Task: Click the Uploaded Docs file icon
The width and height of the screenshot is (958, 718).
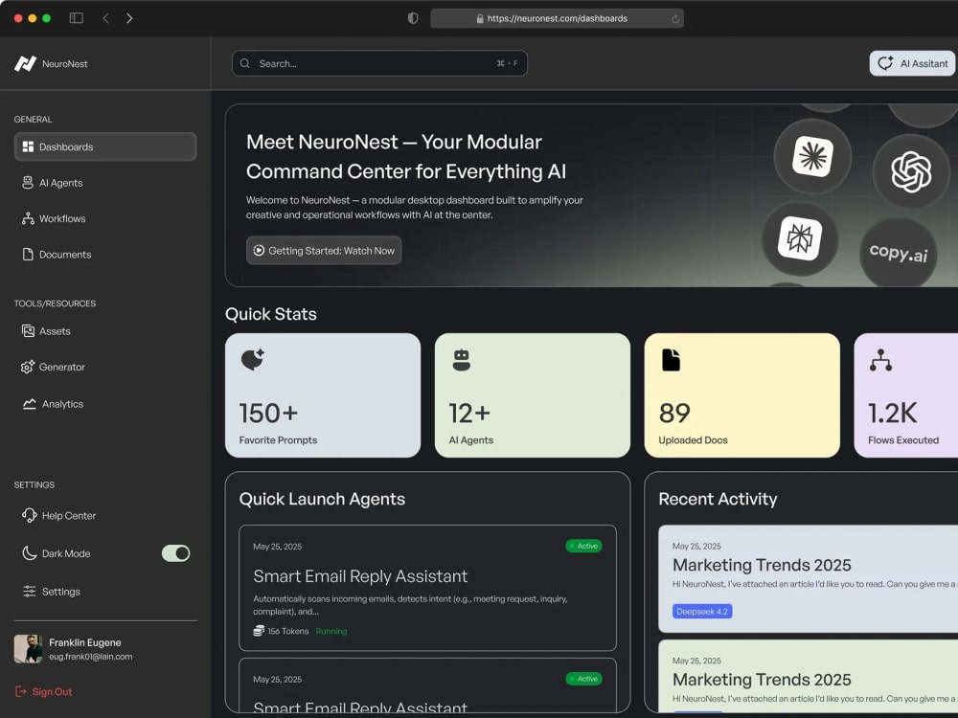Action: 671,360
